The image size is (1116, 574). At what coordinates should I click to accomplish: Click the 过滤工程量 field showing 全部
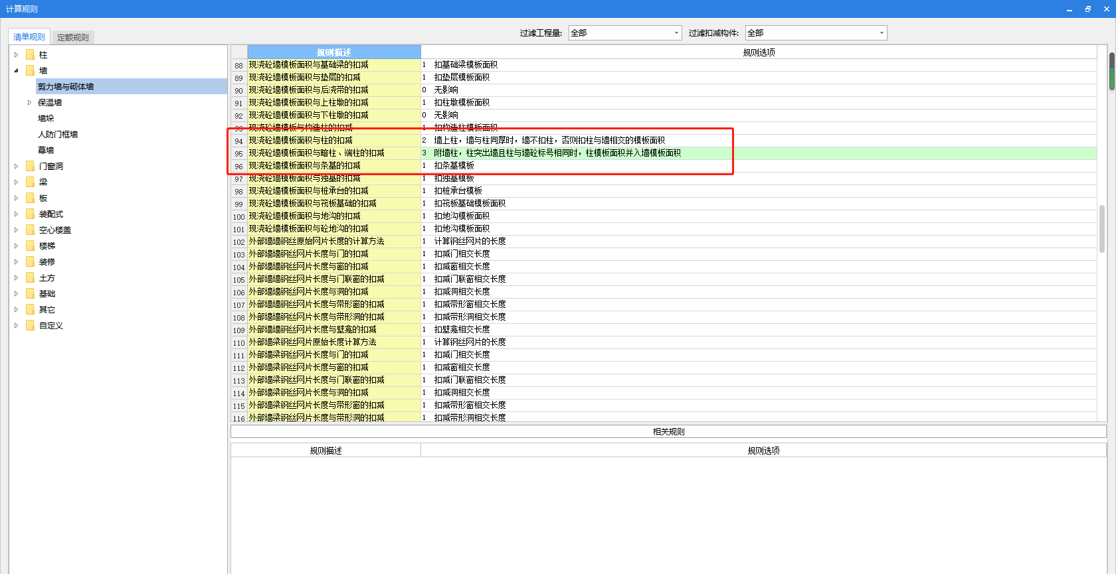(625, 33)
